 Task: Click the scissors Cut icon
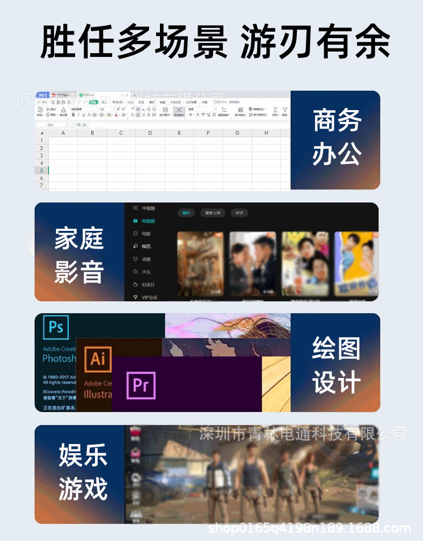tap(48, 109)
